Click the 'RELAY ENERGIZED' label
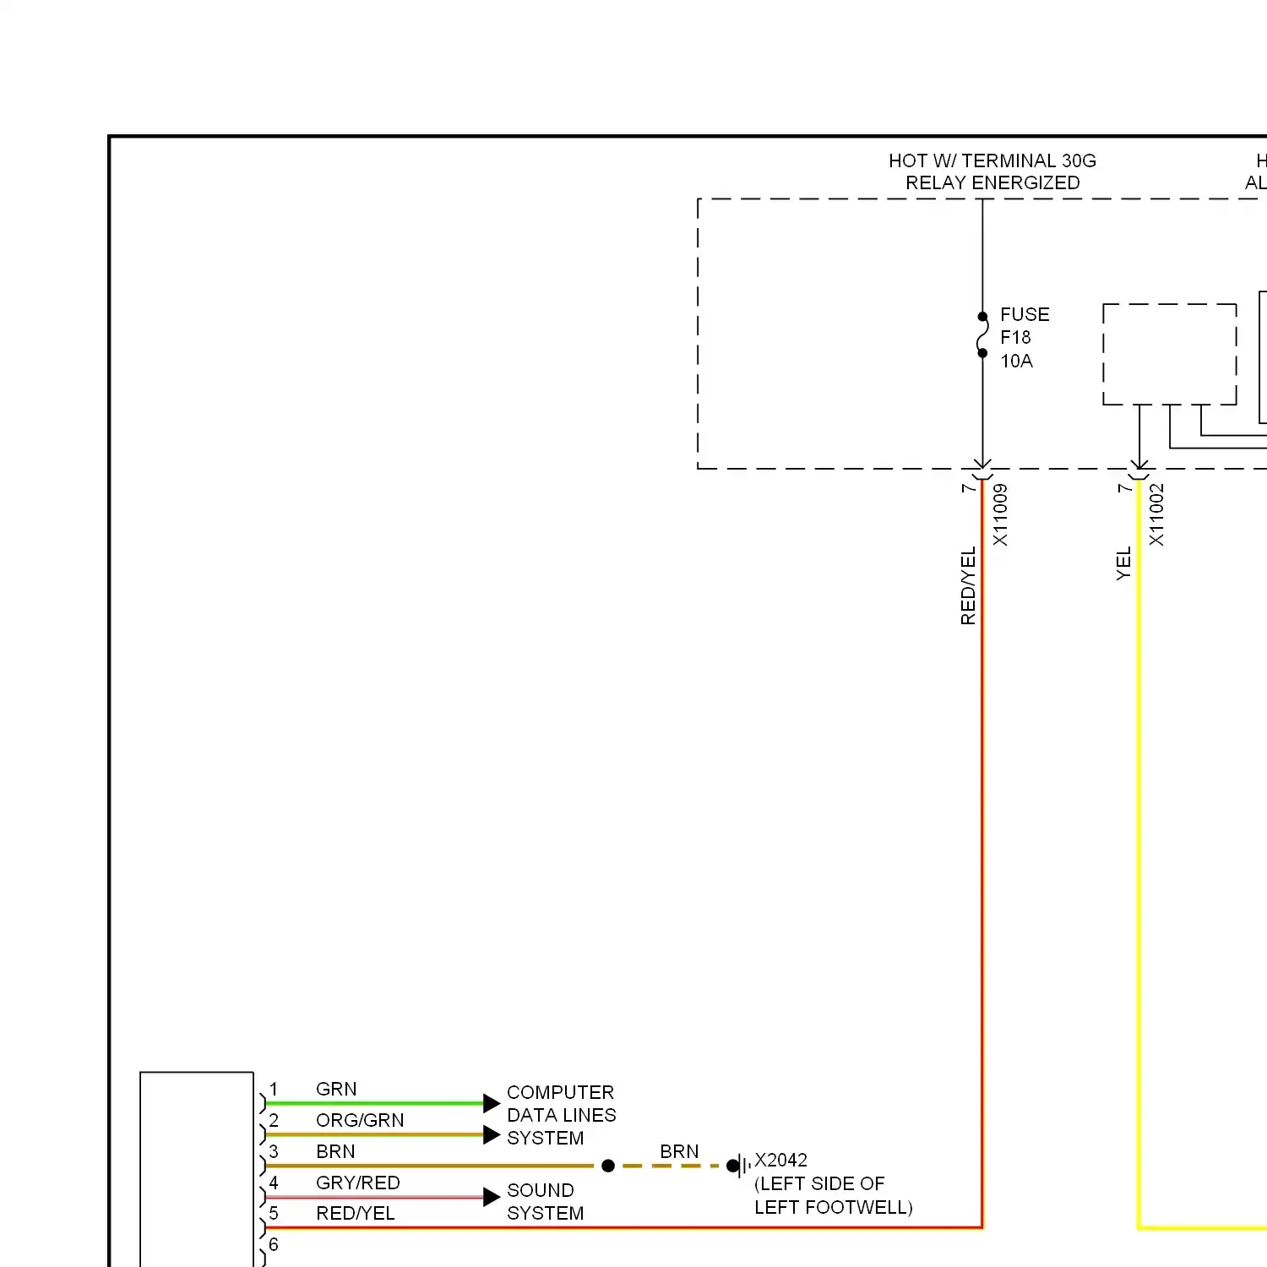The height and width of the screenshot is (1267, 1267). (992, 182)
